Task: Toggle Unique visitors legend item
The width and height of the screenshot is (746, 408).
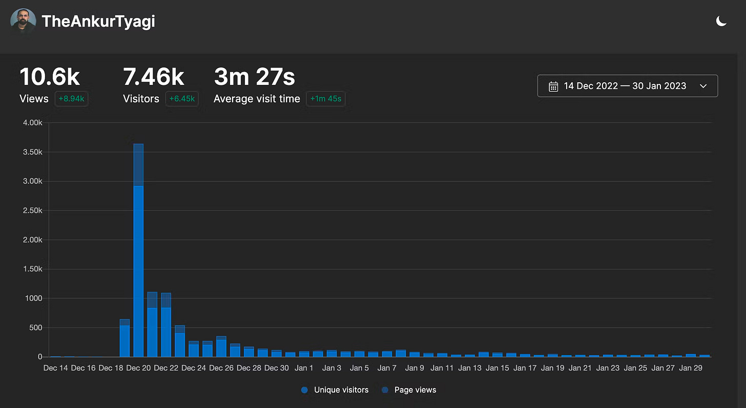Action: (335, 390)
